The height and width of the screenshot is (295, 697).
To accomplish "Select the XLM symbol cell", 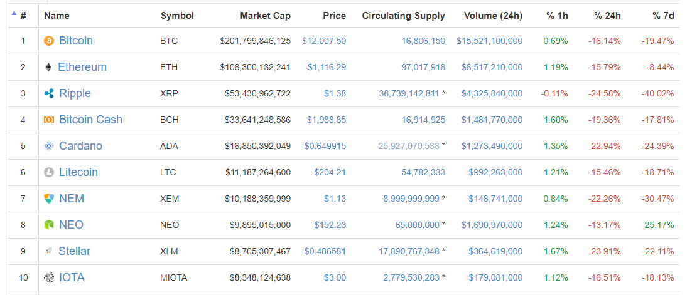I will (x=169, y=251).
